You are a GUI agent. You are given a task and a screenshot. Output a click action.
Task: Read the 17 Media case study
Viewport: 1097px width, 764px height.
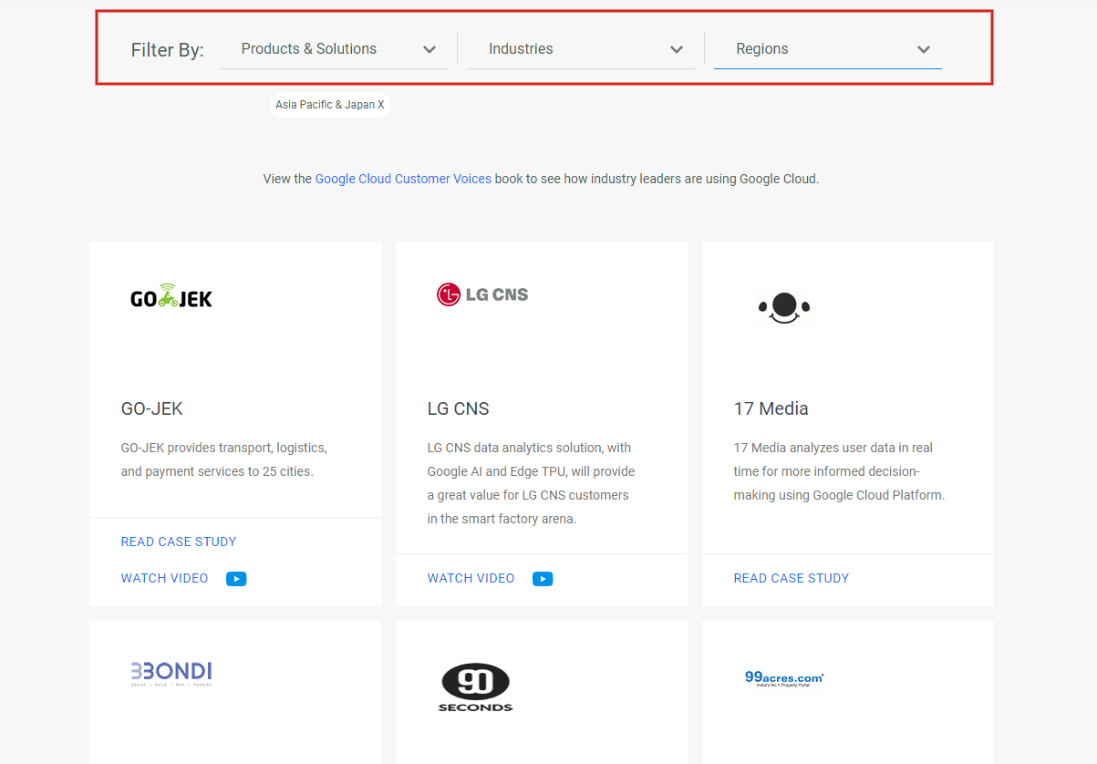pyautogui.click(x=792, y=578)
